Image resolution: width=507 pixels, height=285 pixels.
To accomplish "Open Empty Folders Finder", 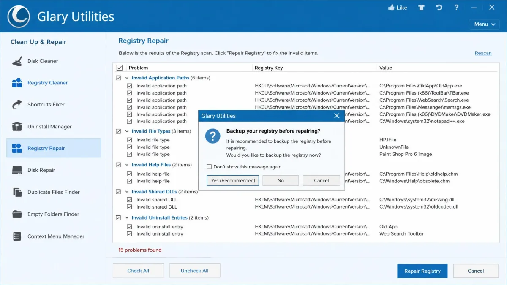I will 53,214.
